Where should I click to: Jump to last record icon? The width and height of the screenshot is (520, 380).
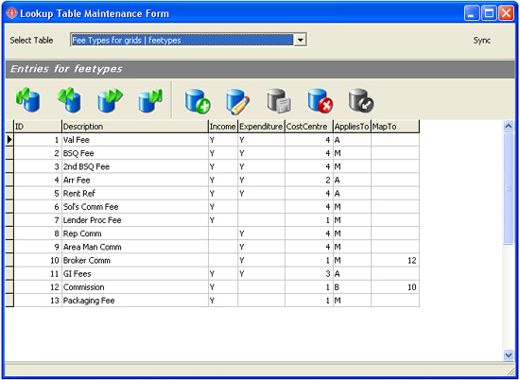point(151,100)
